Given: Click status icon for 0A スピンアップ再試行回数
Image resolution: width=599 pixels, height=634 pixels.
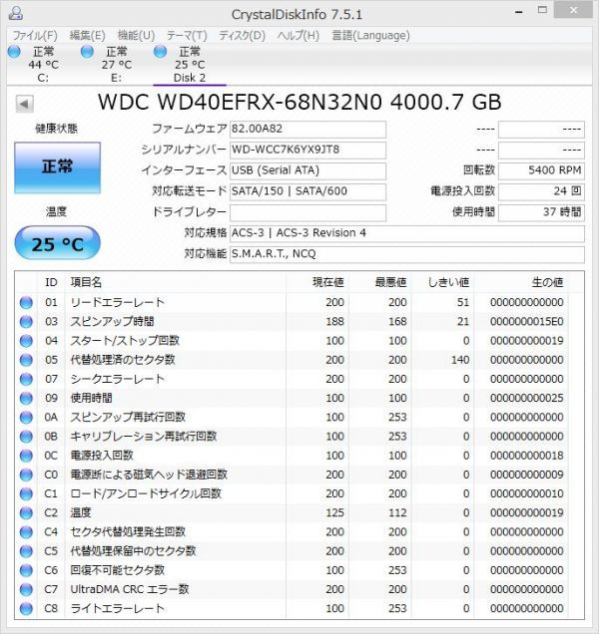Looking at the screenshot, I should coord(26,418).
